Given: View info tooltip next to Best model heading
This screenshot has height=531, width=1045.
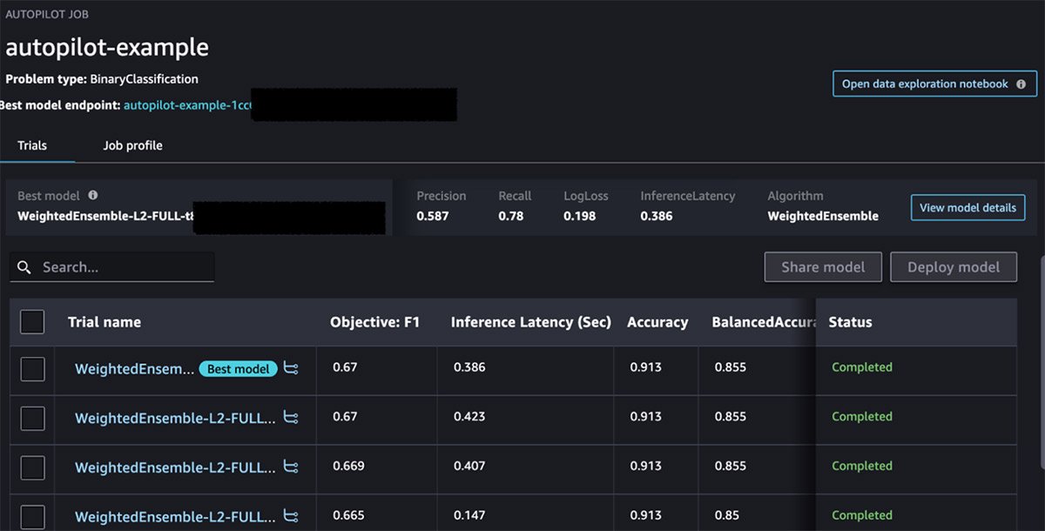Looking at the screenshot, I should pos(94,195).
